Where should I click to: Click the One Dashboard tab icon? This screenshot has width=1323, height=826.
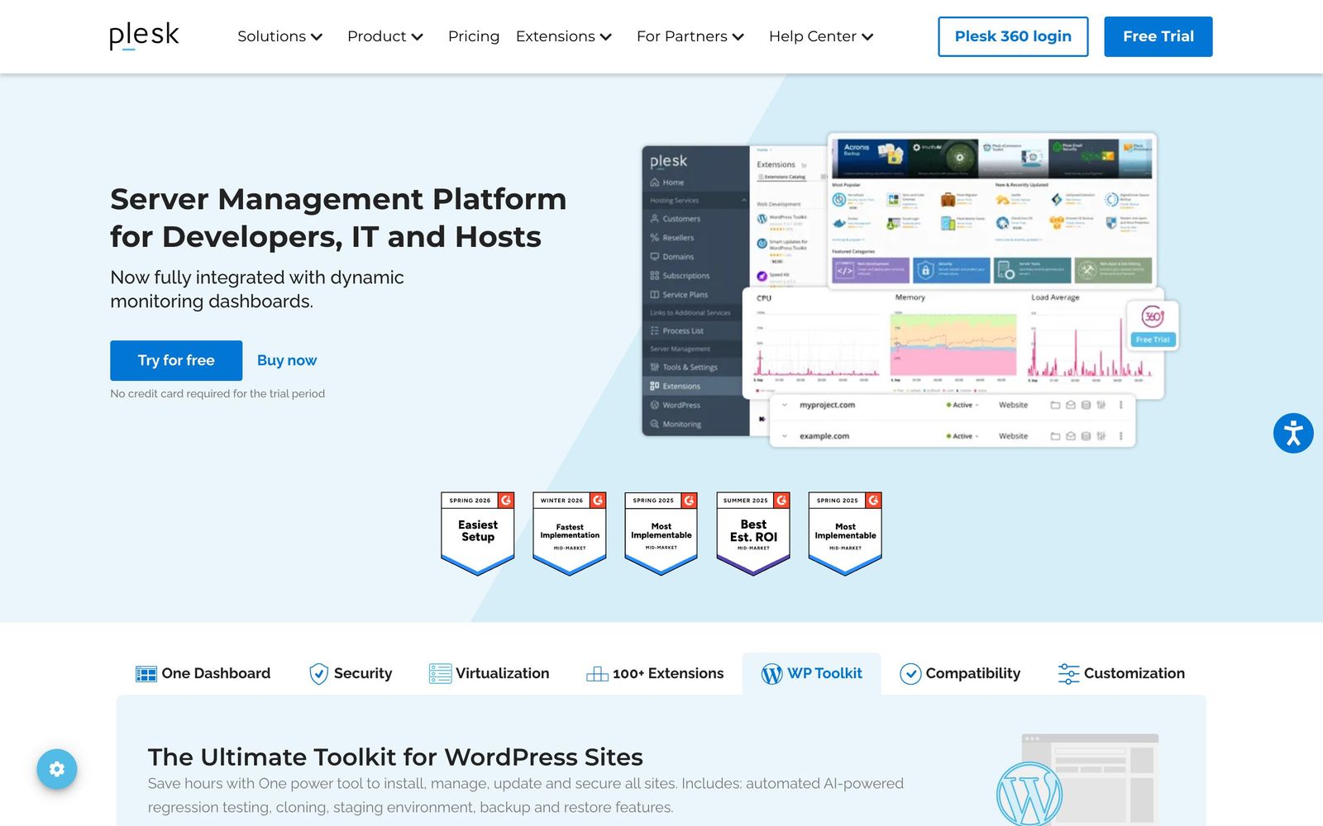coord(146,674)
